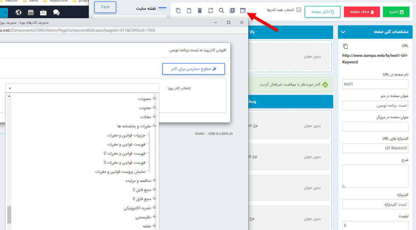
Task: Click the red حذف صفحه button
Action: click(362, 12)
